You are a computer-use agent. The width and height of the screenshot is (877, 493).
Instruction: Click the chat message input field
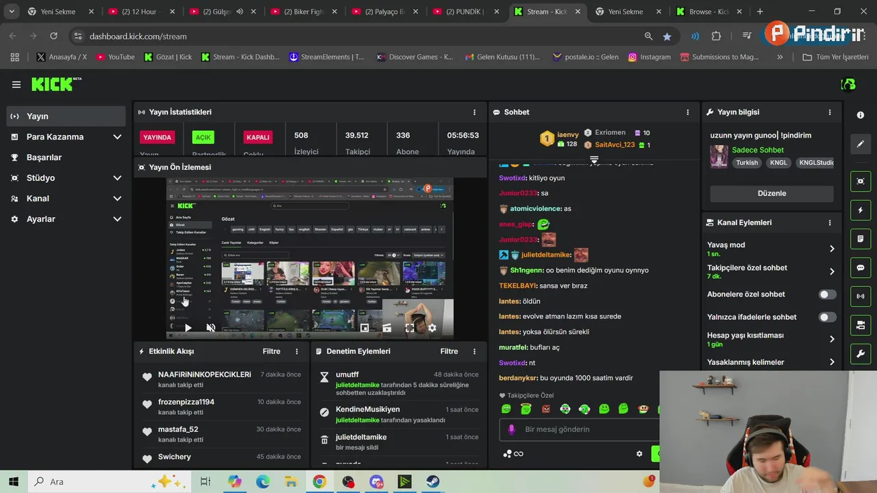coord(579,429)
